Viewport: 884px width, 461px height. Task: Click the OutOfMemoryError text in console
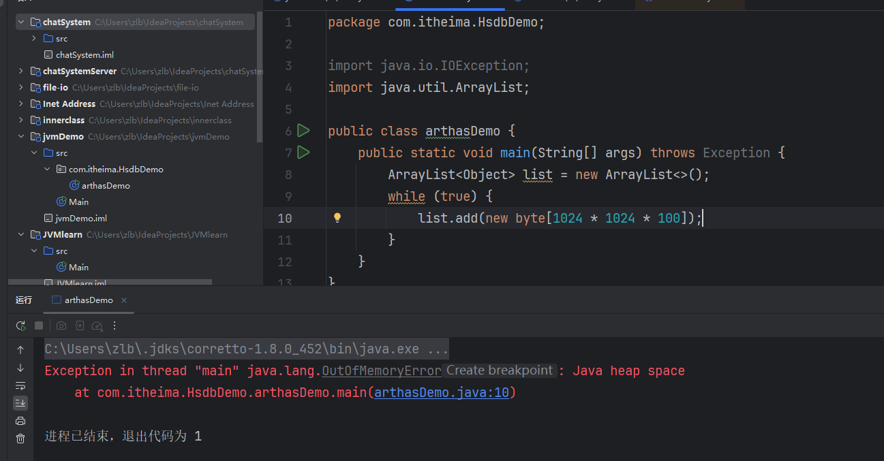(x=382, y=370)
